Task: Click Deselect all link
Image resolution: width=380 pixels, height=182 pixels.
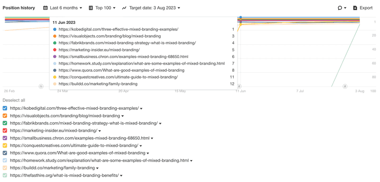Action: pos(14,100)
